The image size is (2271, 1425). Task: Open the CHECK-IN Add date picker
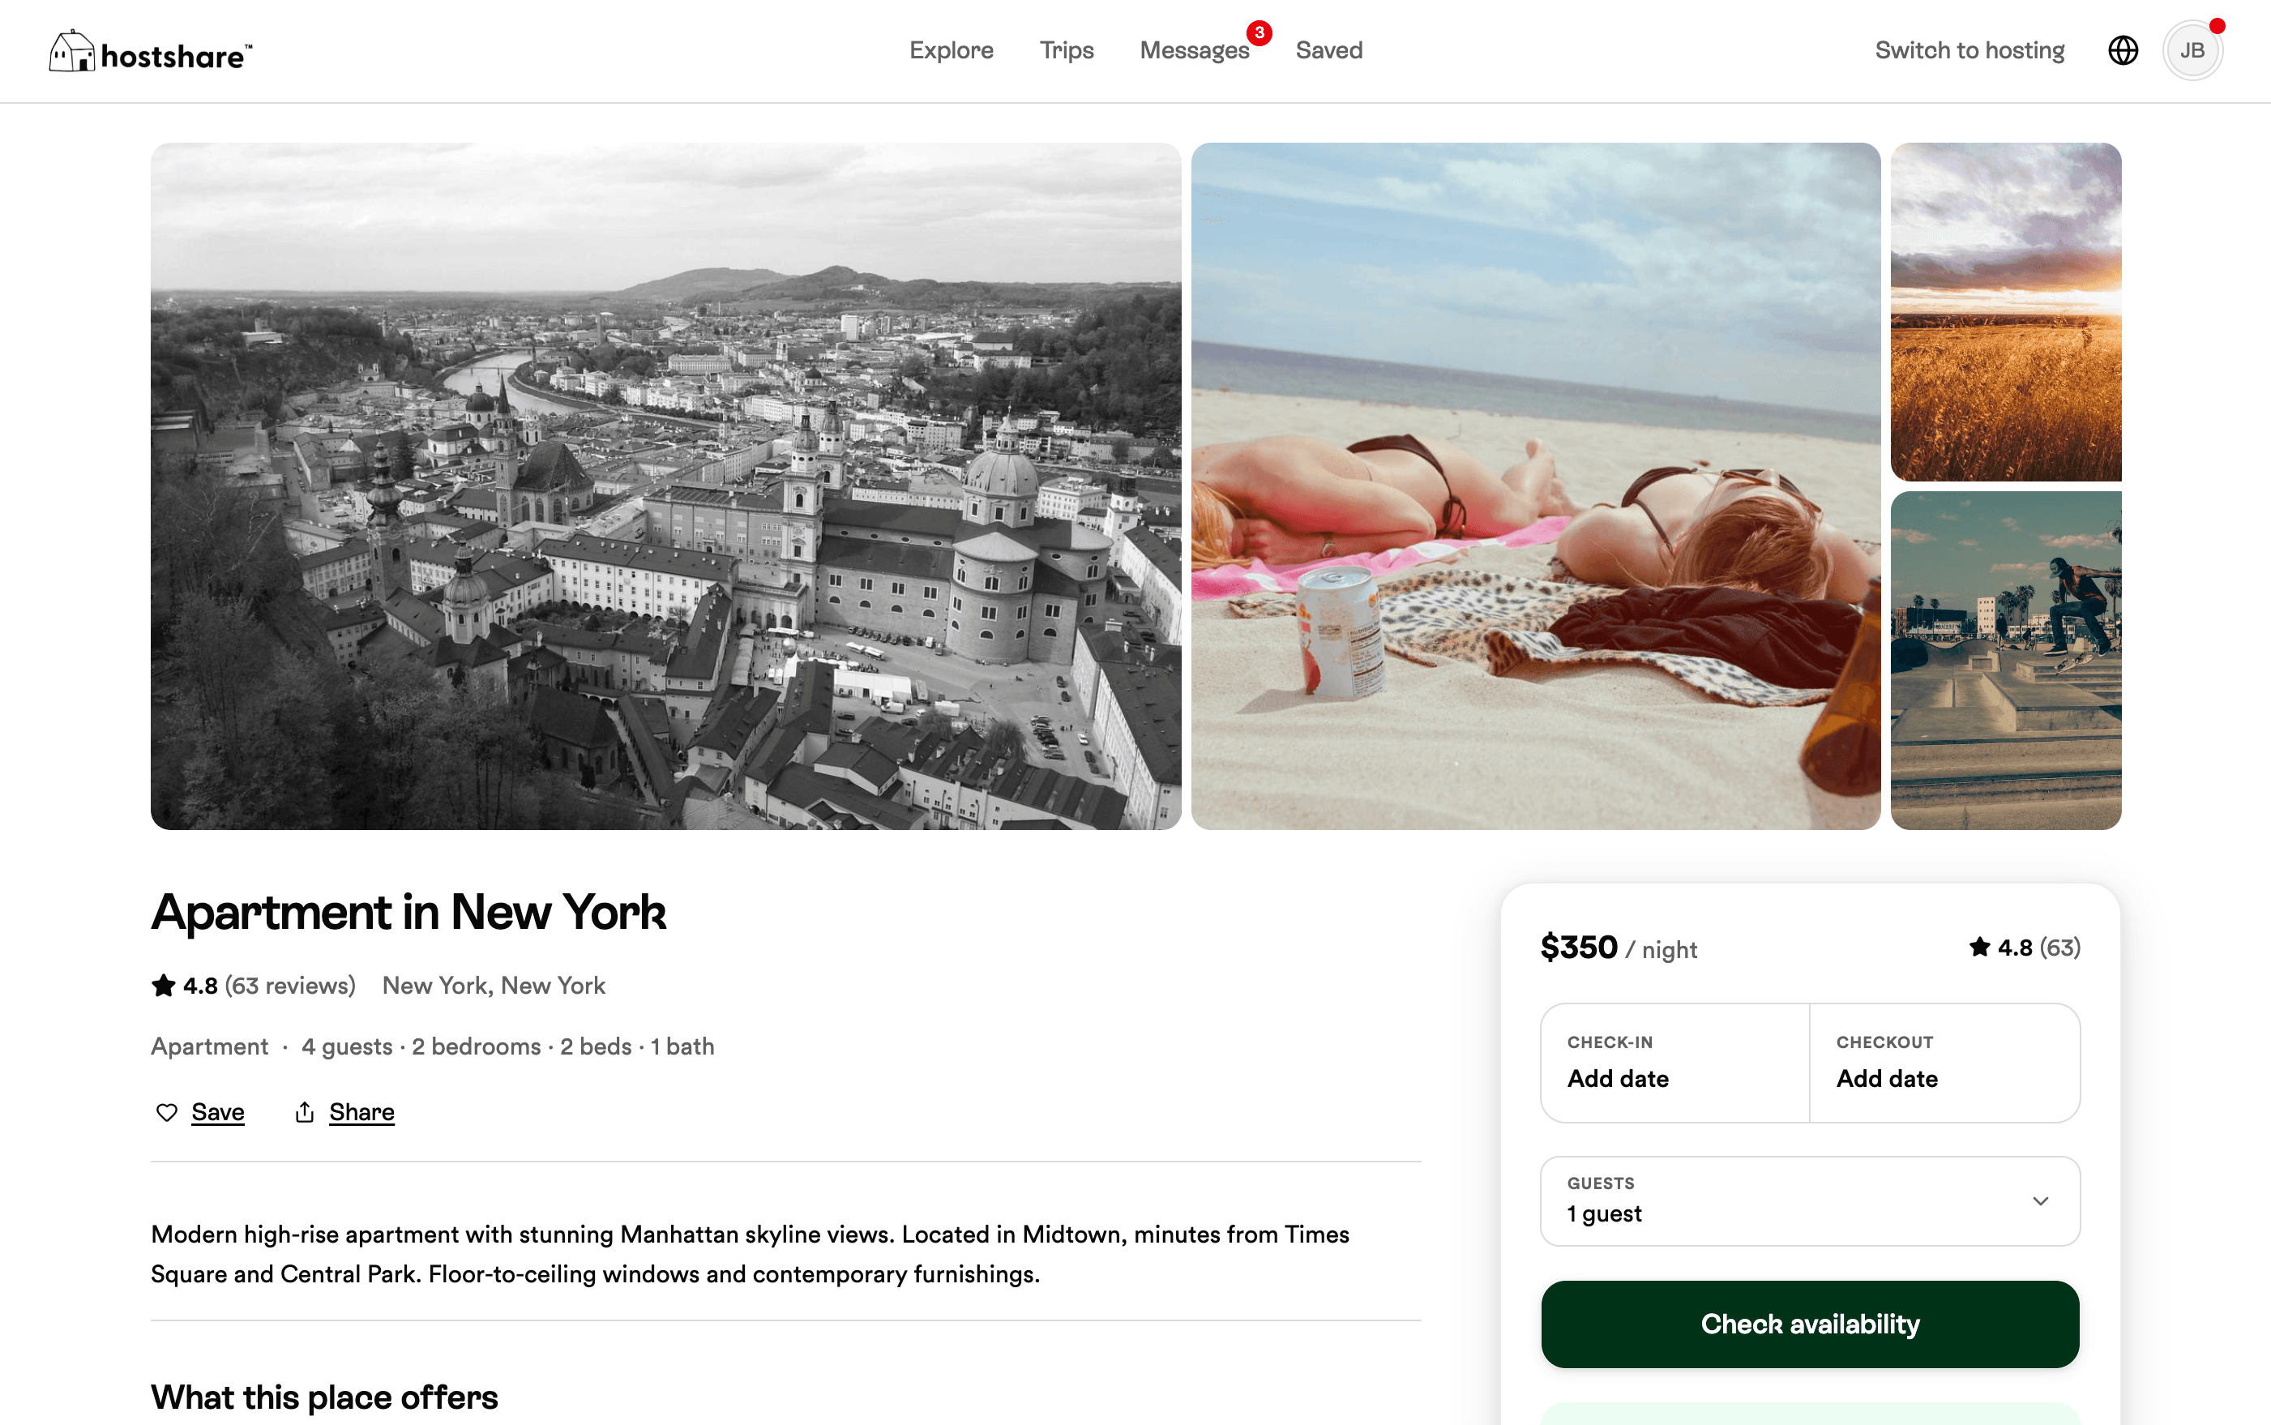click(x=1674, y=1063)
